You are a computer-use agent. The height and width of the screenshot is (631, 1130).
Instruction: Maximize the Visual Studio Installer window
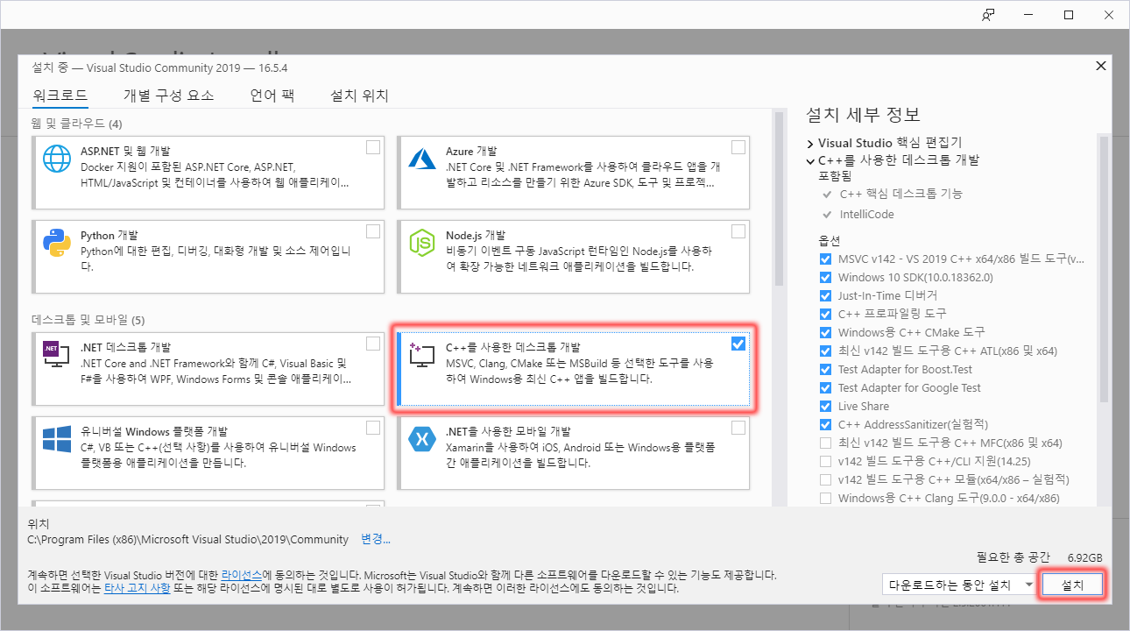click(x=1069, y=15)
